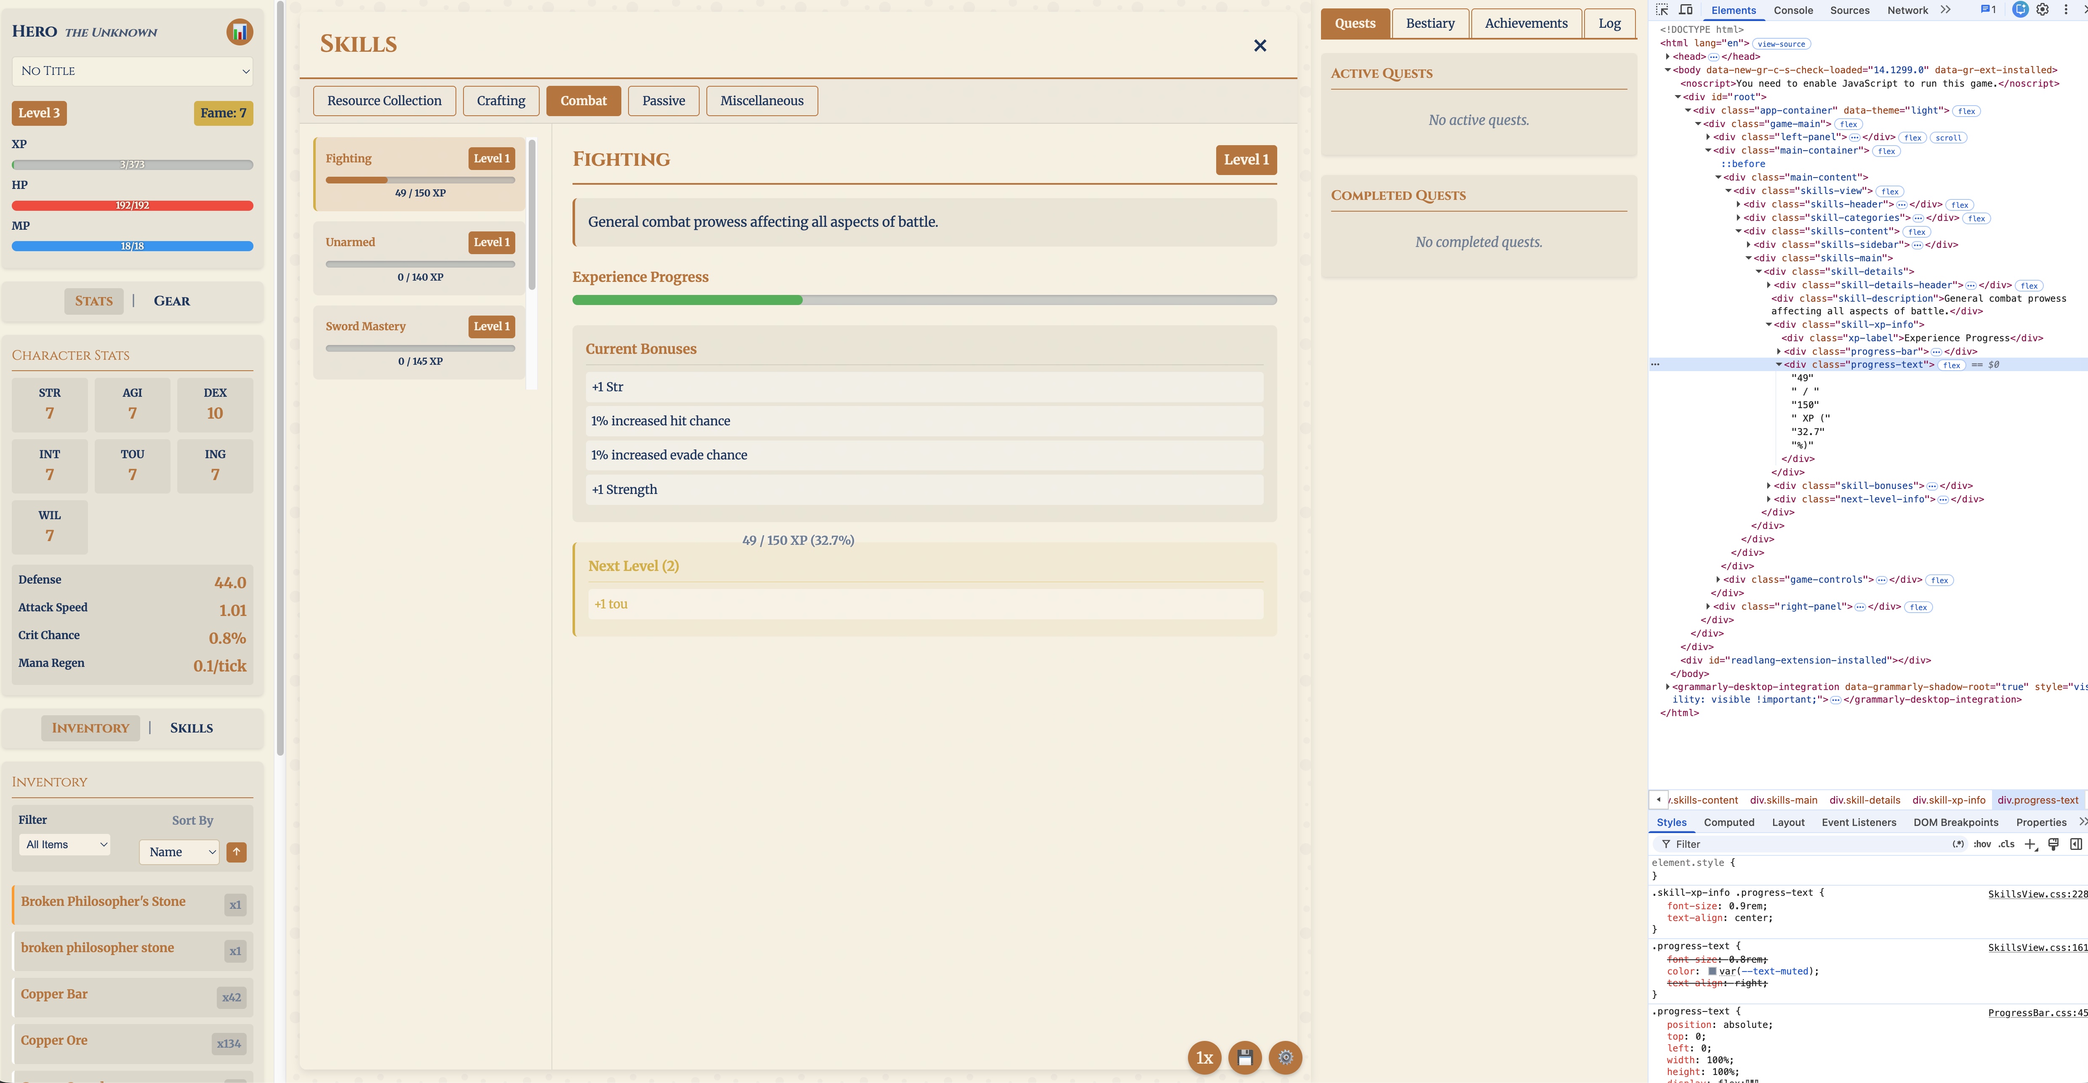Show the Gear panel
2088x1083 pixels.
pos(172,301)
